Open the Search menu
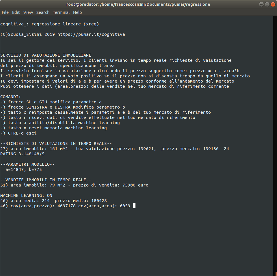 point(43,12)
